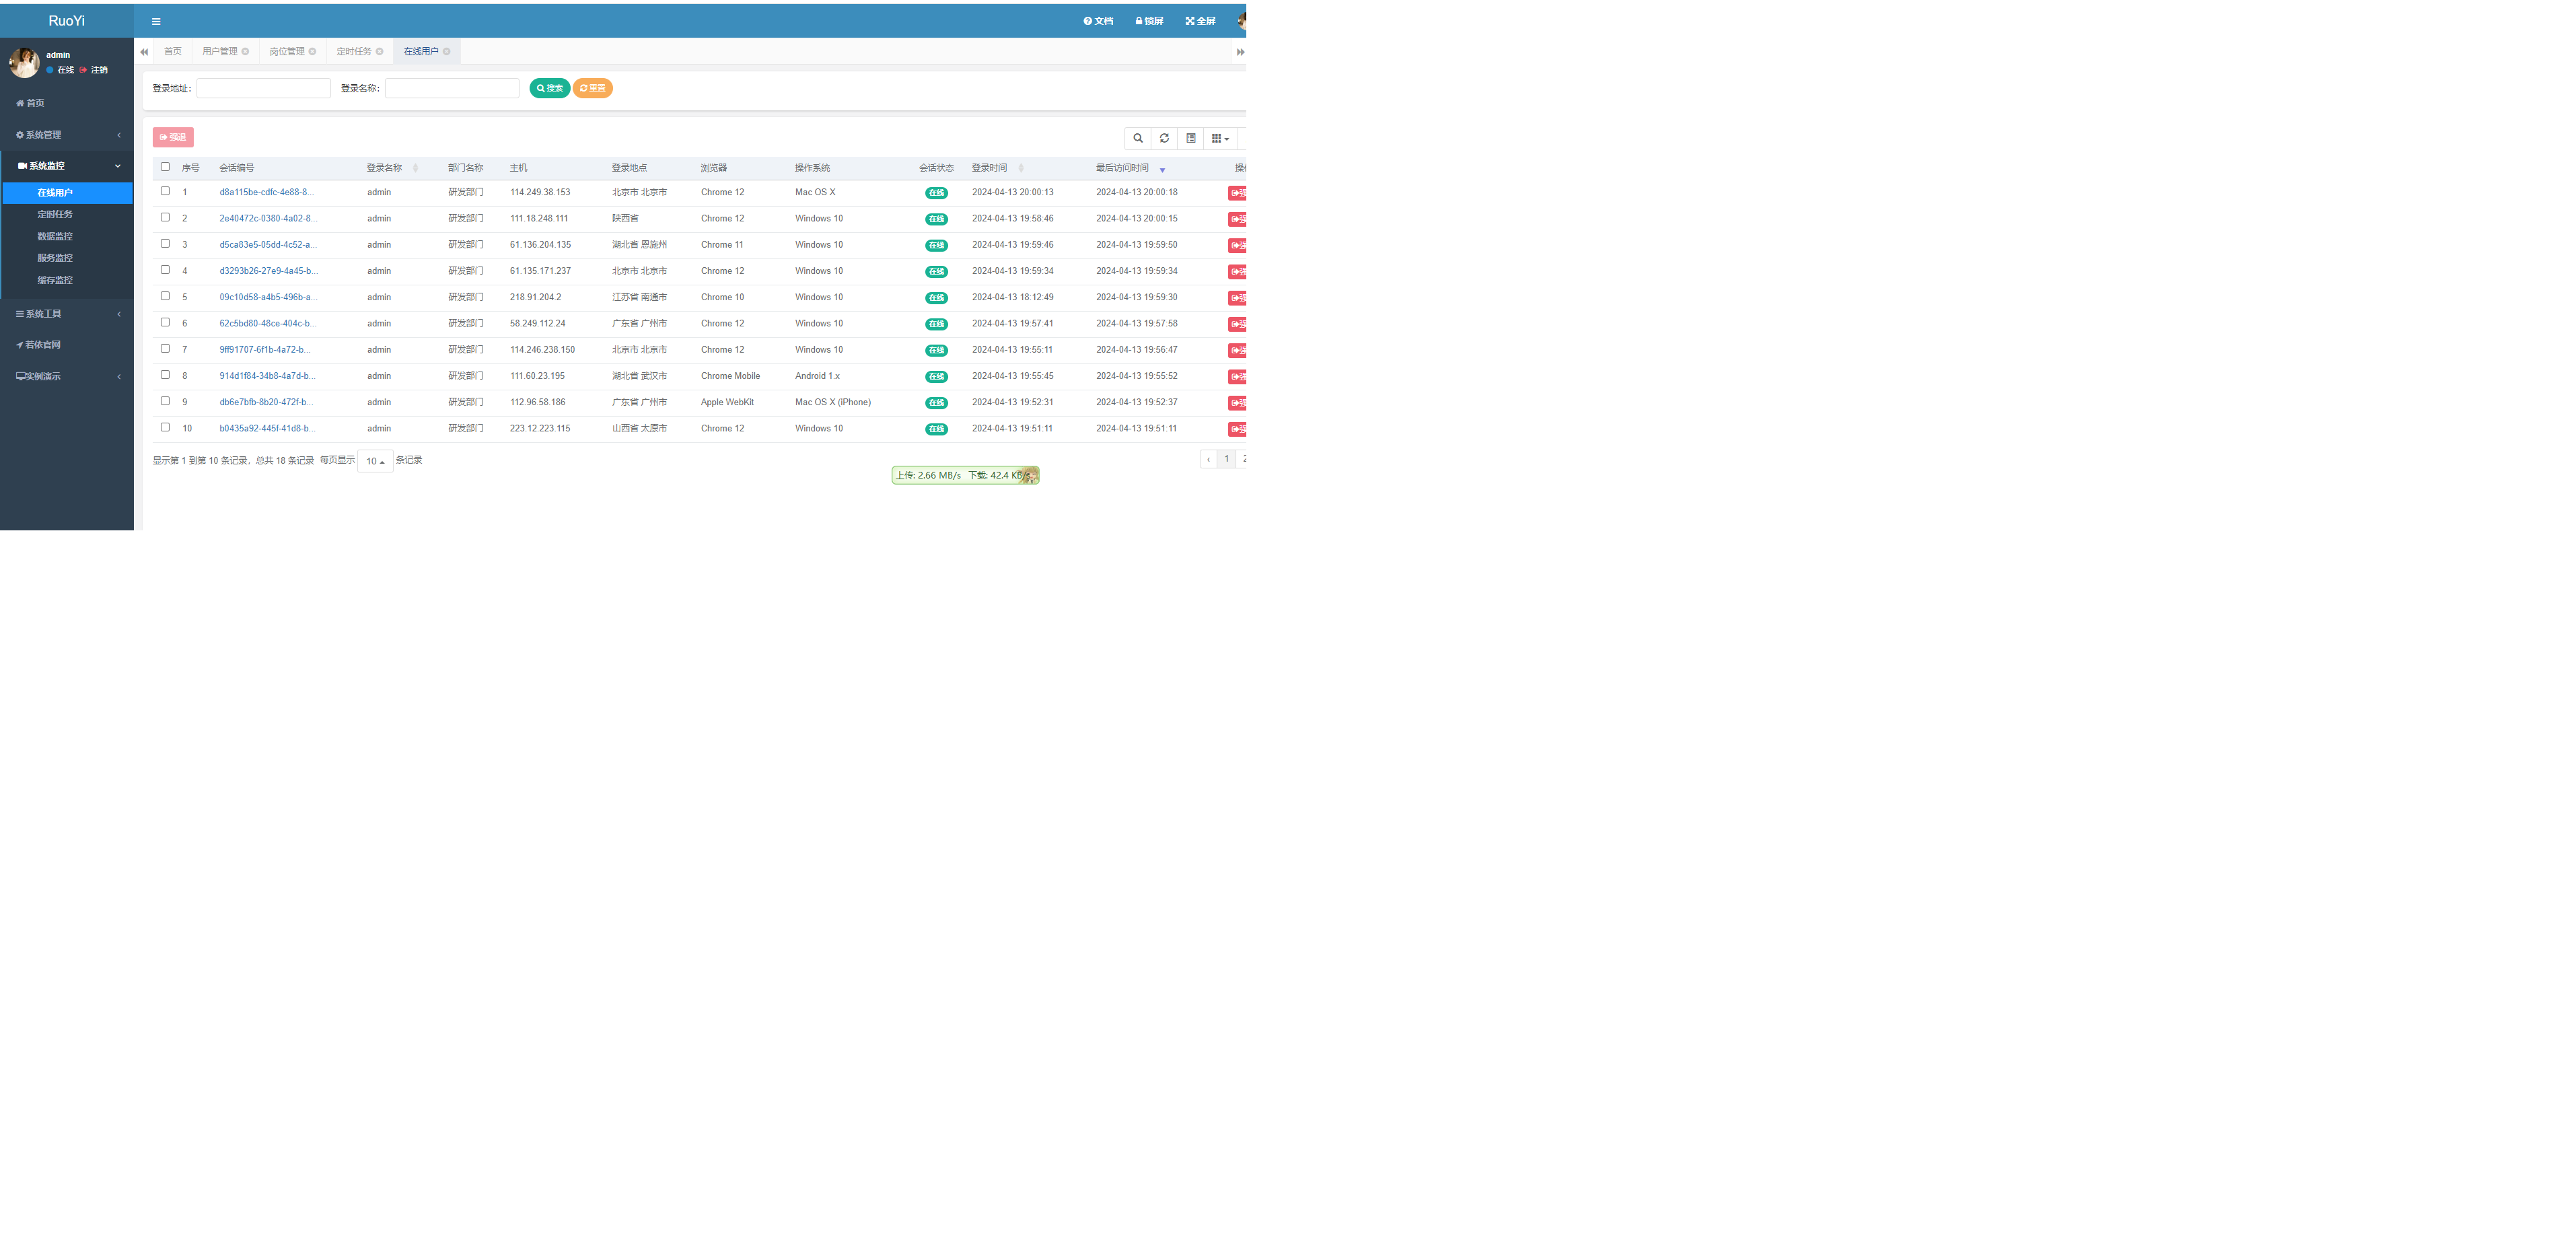This screenshot has width=2576, height=1233.
Task: Toggle checkbox for row 5 session
Action: (164, 297)
